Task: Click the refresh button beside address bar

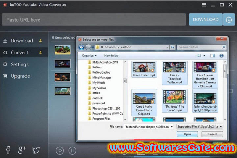Action: tap(172, 47)
